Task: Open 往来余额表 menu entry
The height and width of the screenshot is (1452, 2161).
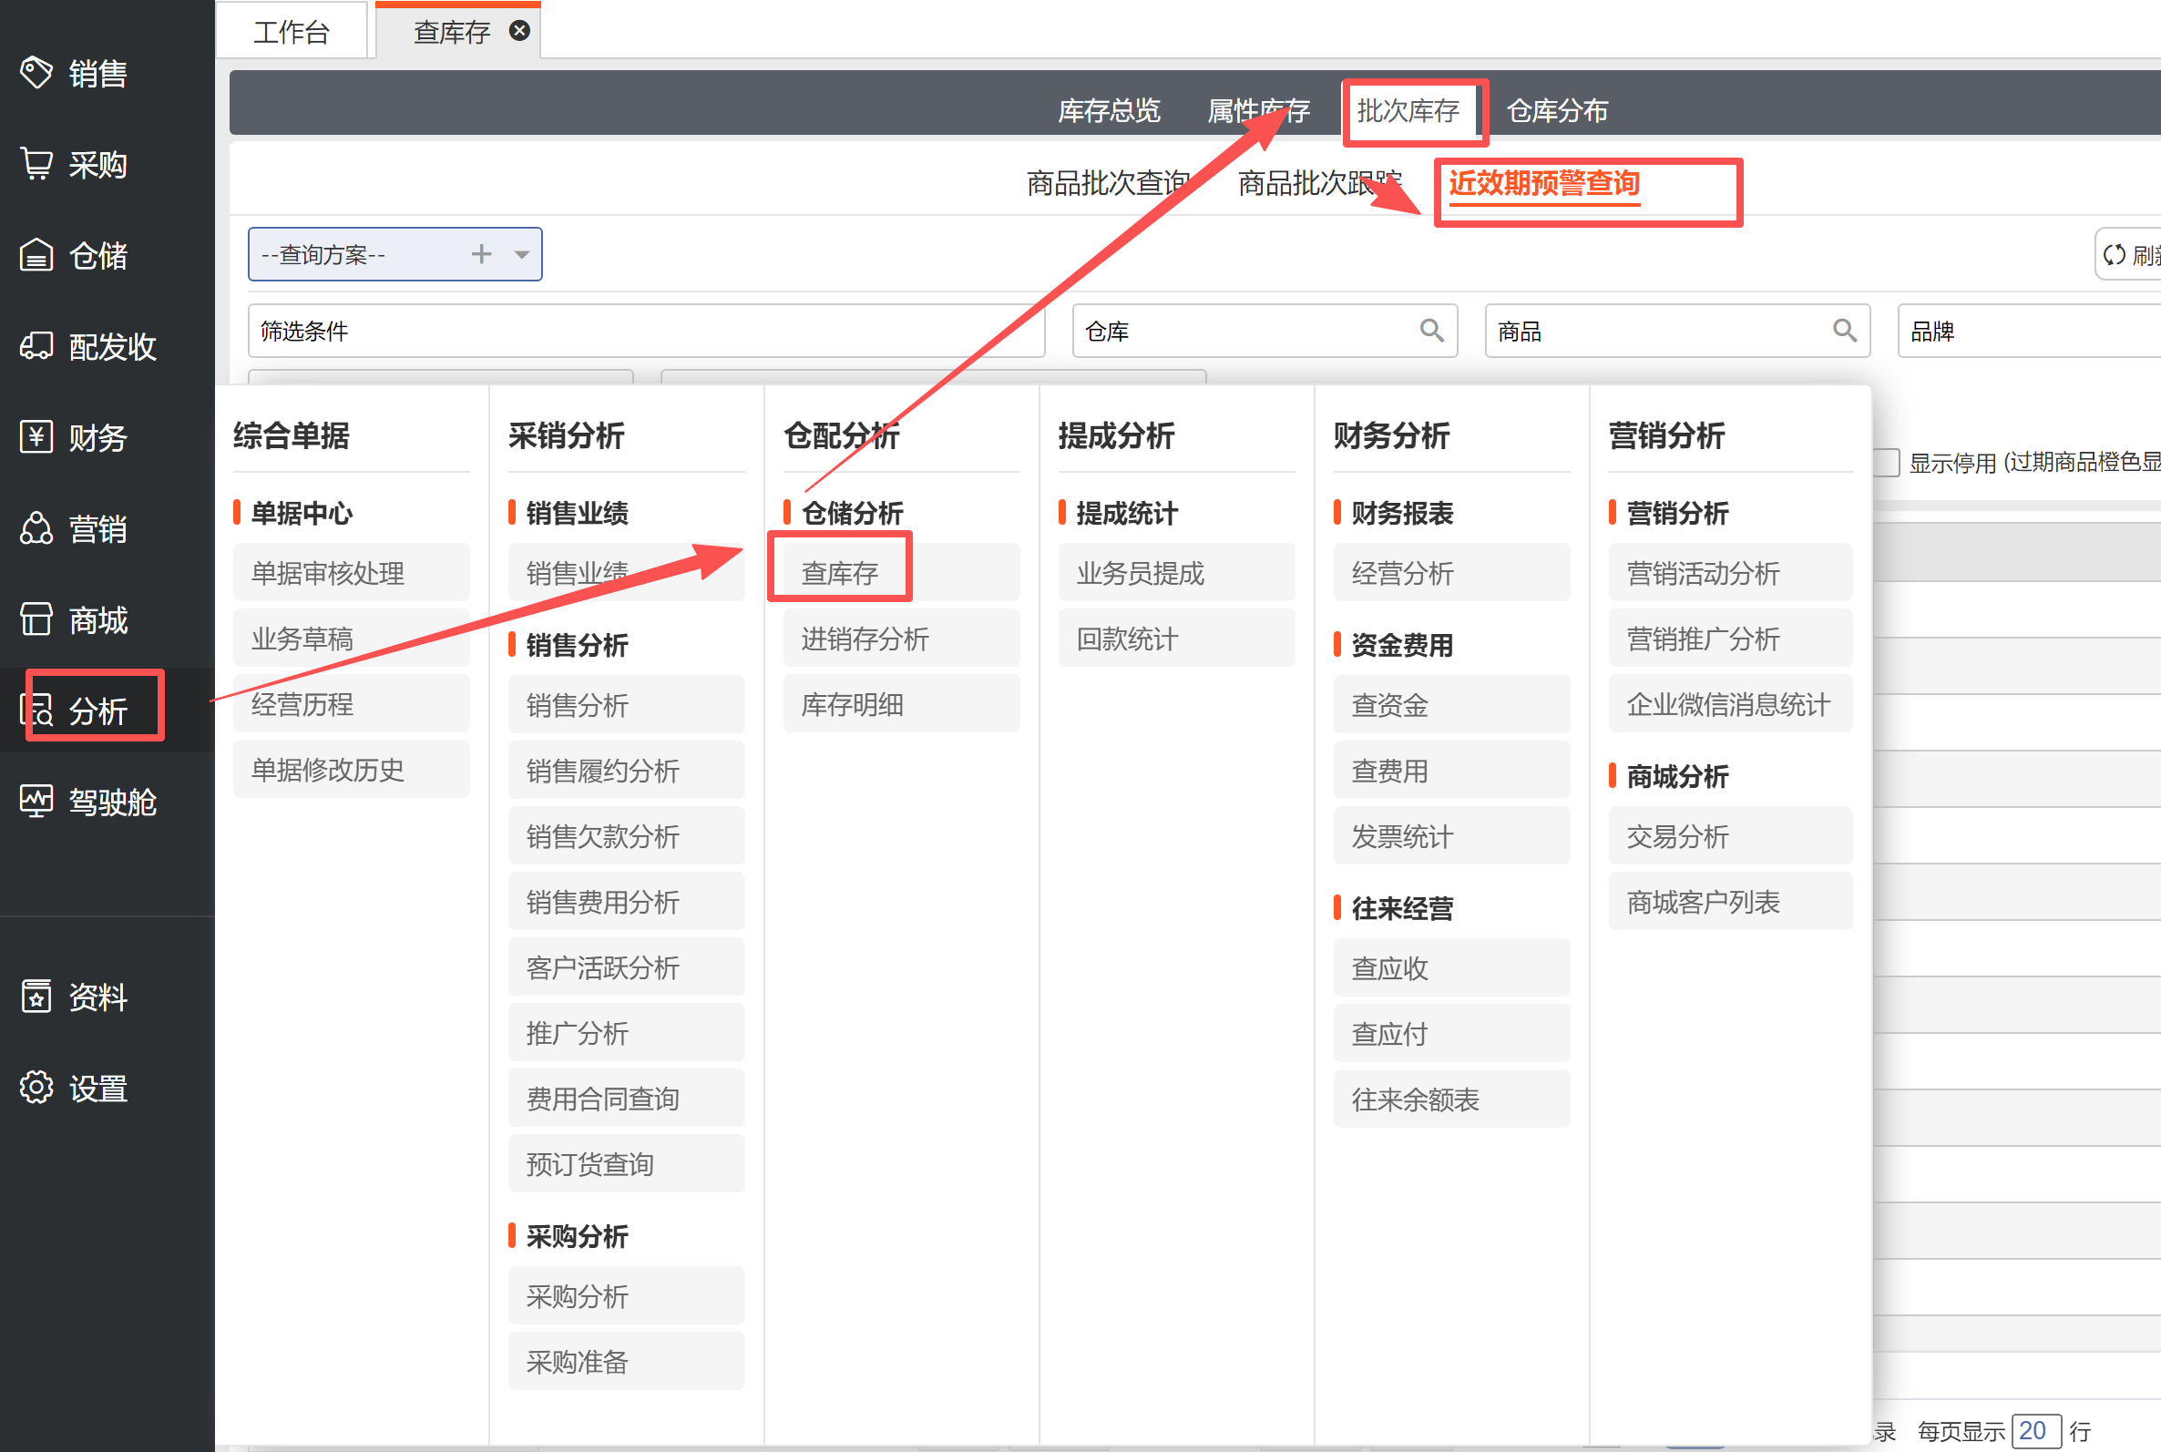Action: tap(1452, 1099)
